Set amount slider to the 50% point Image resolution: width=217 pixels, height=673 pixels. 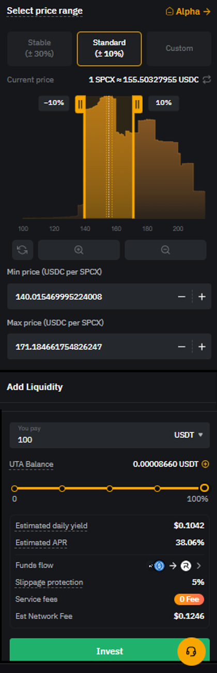[x=110, y=488]
